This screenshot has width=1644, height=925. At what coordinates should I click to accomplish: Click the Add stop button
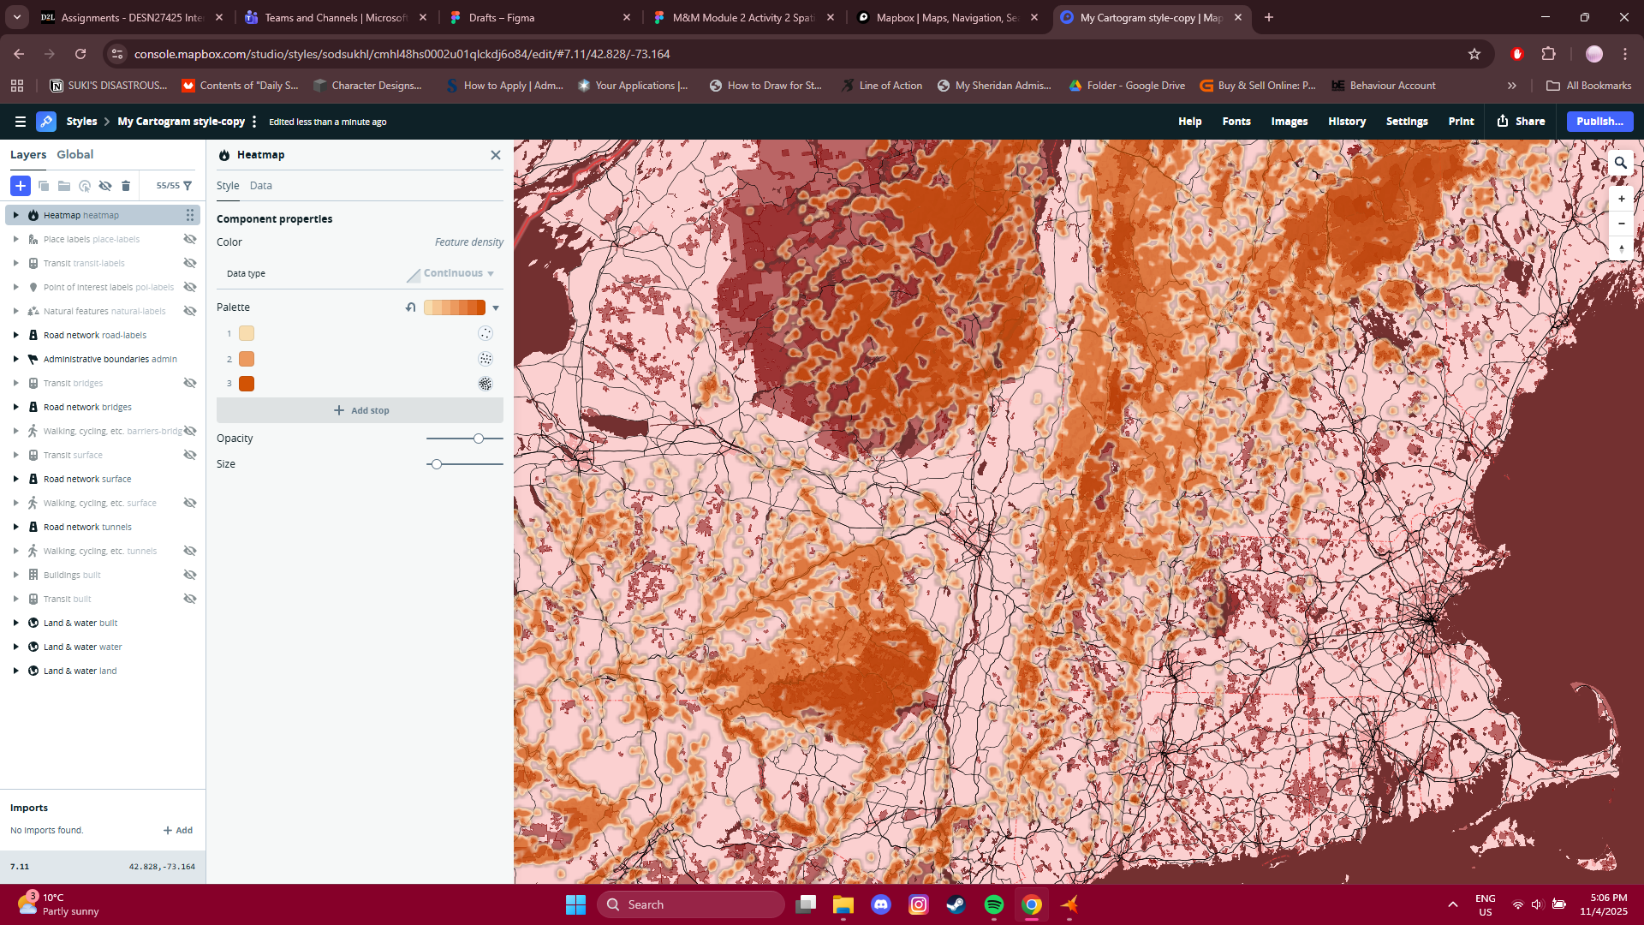360,409
